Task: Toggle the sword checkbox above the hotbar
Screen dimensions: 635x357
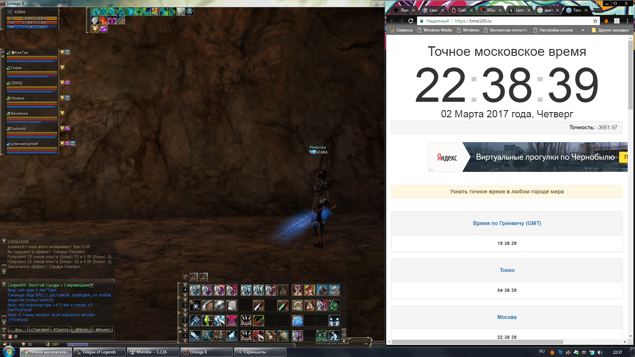Action: click(x=185, y=277)
